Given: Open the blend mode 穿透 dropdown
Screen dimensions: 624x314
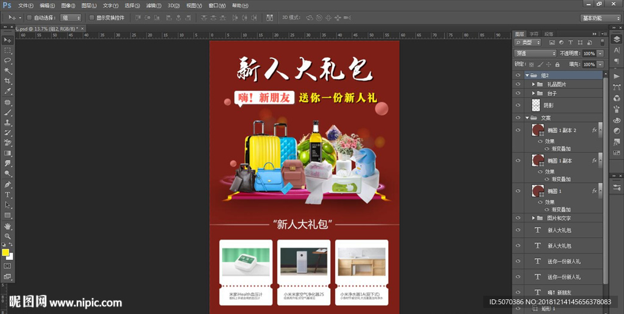Looking at the screenshot, I should tap(535, 53).
